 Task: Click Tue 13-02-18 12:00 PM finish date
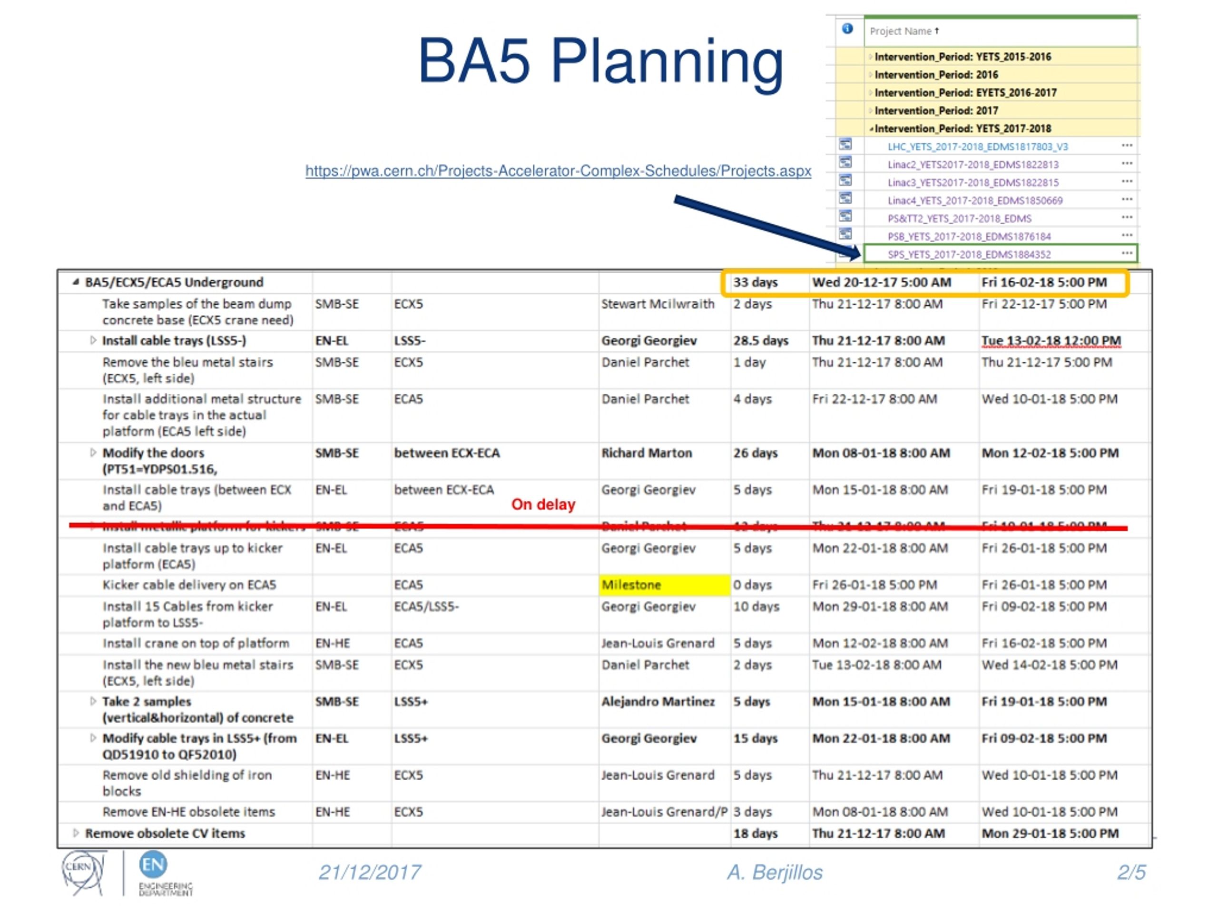1051,341
